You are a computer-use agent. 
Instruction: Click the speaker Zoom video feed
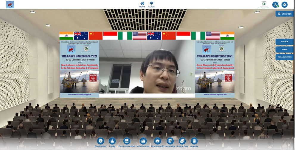(x=147, y=67)
